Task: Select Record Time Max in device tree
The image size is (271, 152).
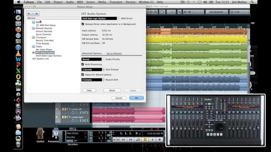Action: click(45, 40)
